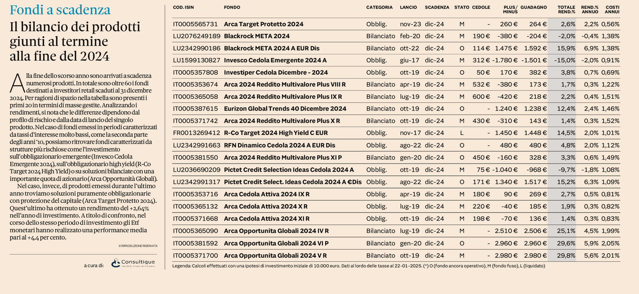The image size is (639, 294).
Task: Select 'R-Co Target 2024 High Yield C EUR'
Action: [276, 133]
